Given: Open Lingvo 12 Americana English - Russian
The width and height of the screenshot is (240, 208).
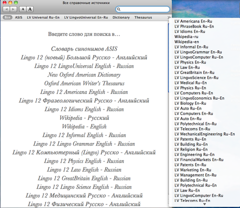Looking at the screenshot, I should tap(84, 92).
